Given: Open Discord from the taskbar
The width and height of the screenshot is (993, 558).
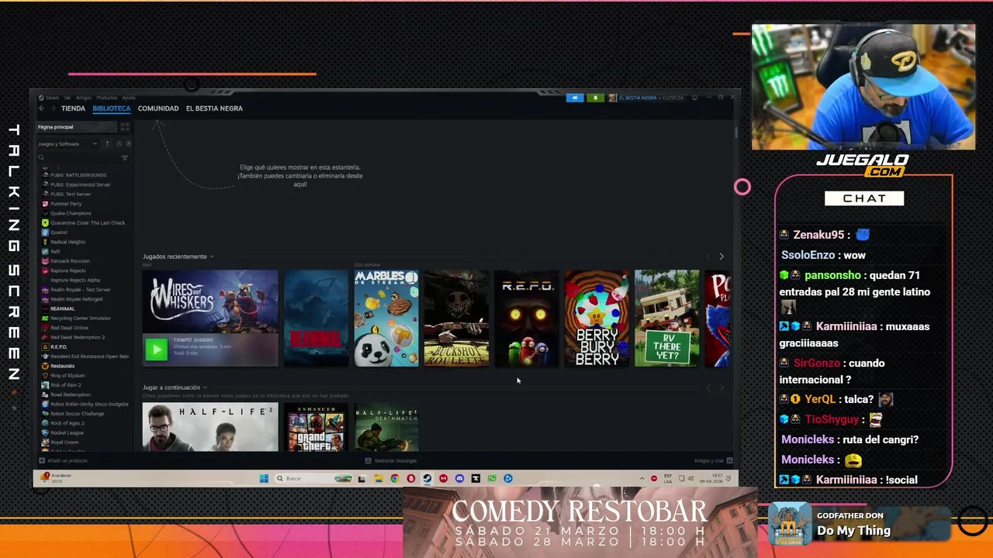Looking at the screenshot, I should click(459, 478).
